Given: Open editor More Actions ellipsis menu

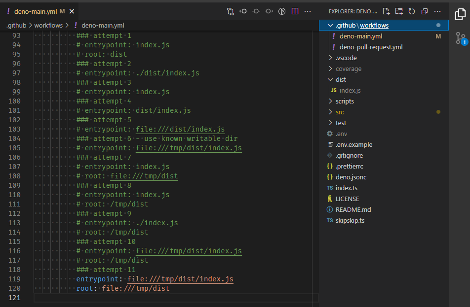Looking at the screenshot, I should 308,11.
